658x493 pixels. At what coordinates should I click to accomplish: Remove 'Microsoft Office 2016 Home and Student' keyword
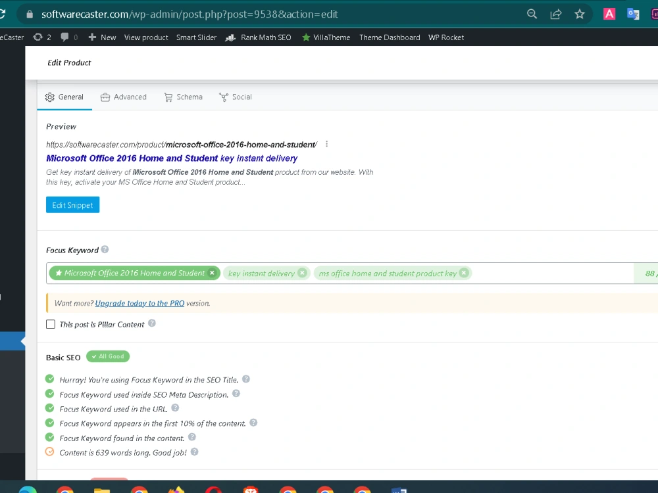(x=213, y=273)
